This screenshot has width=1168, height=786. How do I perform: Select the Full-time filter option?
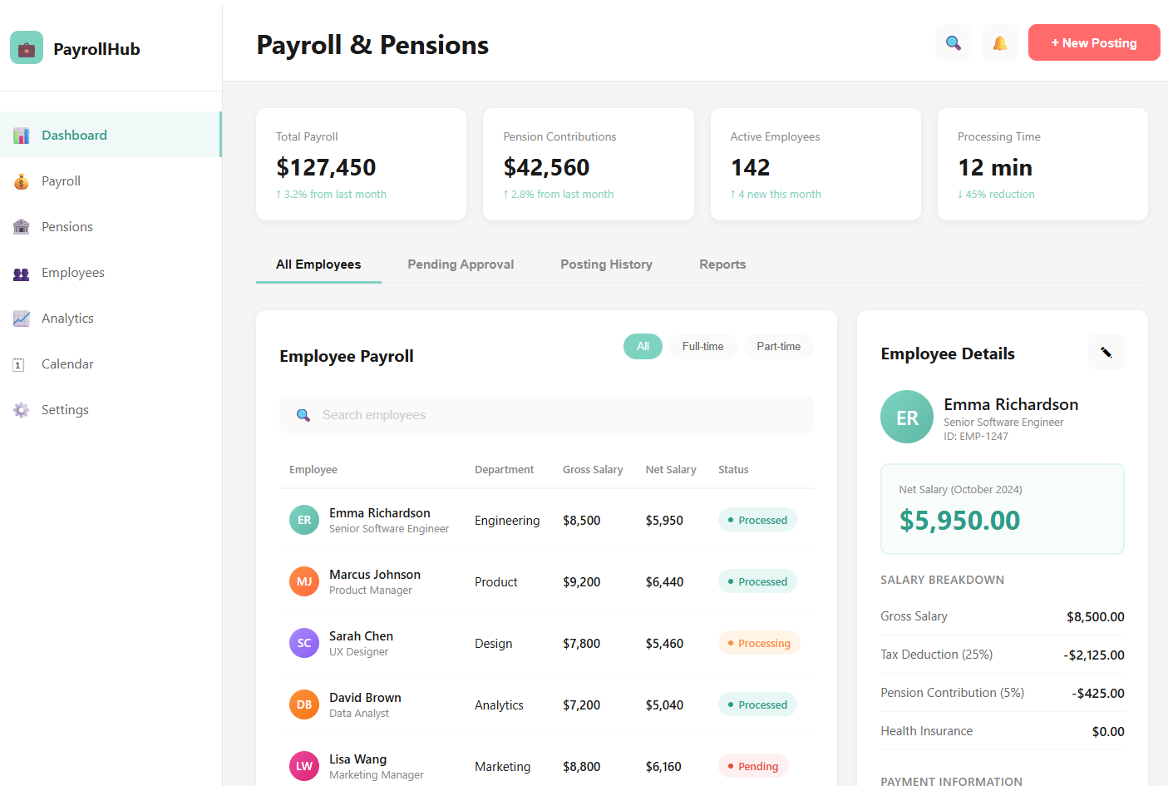(x=703, y=346)
